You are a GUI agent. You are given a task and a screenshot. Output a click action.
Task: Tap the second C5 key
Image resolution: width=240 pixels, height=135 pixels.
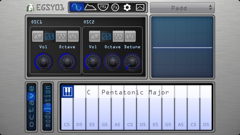coord(130,114)
